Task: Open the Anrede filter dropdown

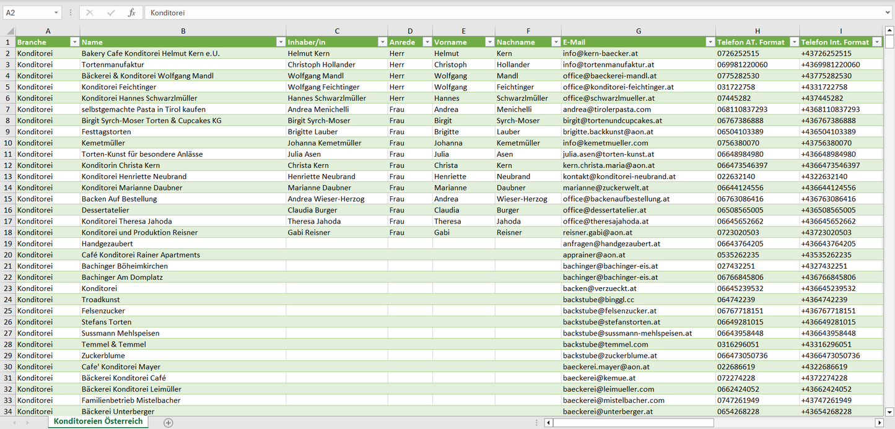Action: (427, 42)
